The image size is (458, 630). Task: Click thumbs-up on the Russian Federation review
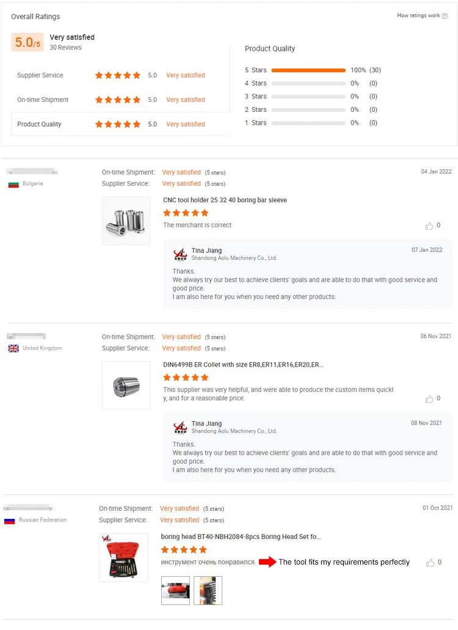pyautogui.click(x=431, y=563)
